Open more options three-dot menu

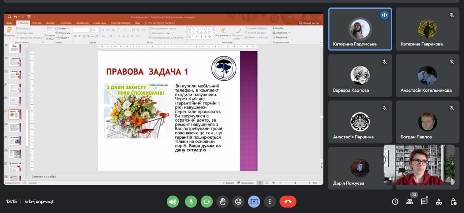tap(270, 201)
